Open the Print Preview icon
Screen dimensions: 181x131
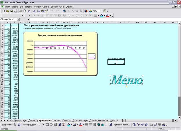click(25, 11)
